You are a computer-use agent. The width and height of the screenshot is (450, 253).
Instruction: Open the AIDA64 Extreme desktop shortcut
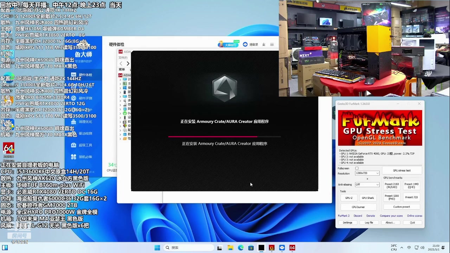point(8,151)
